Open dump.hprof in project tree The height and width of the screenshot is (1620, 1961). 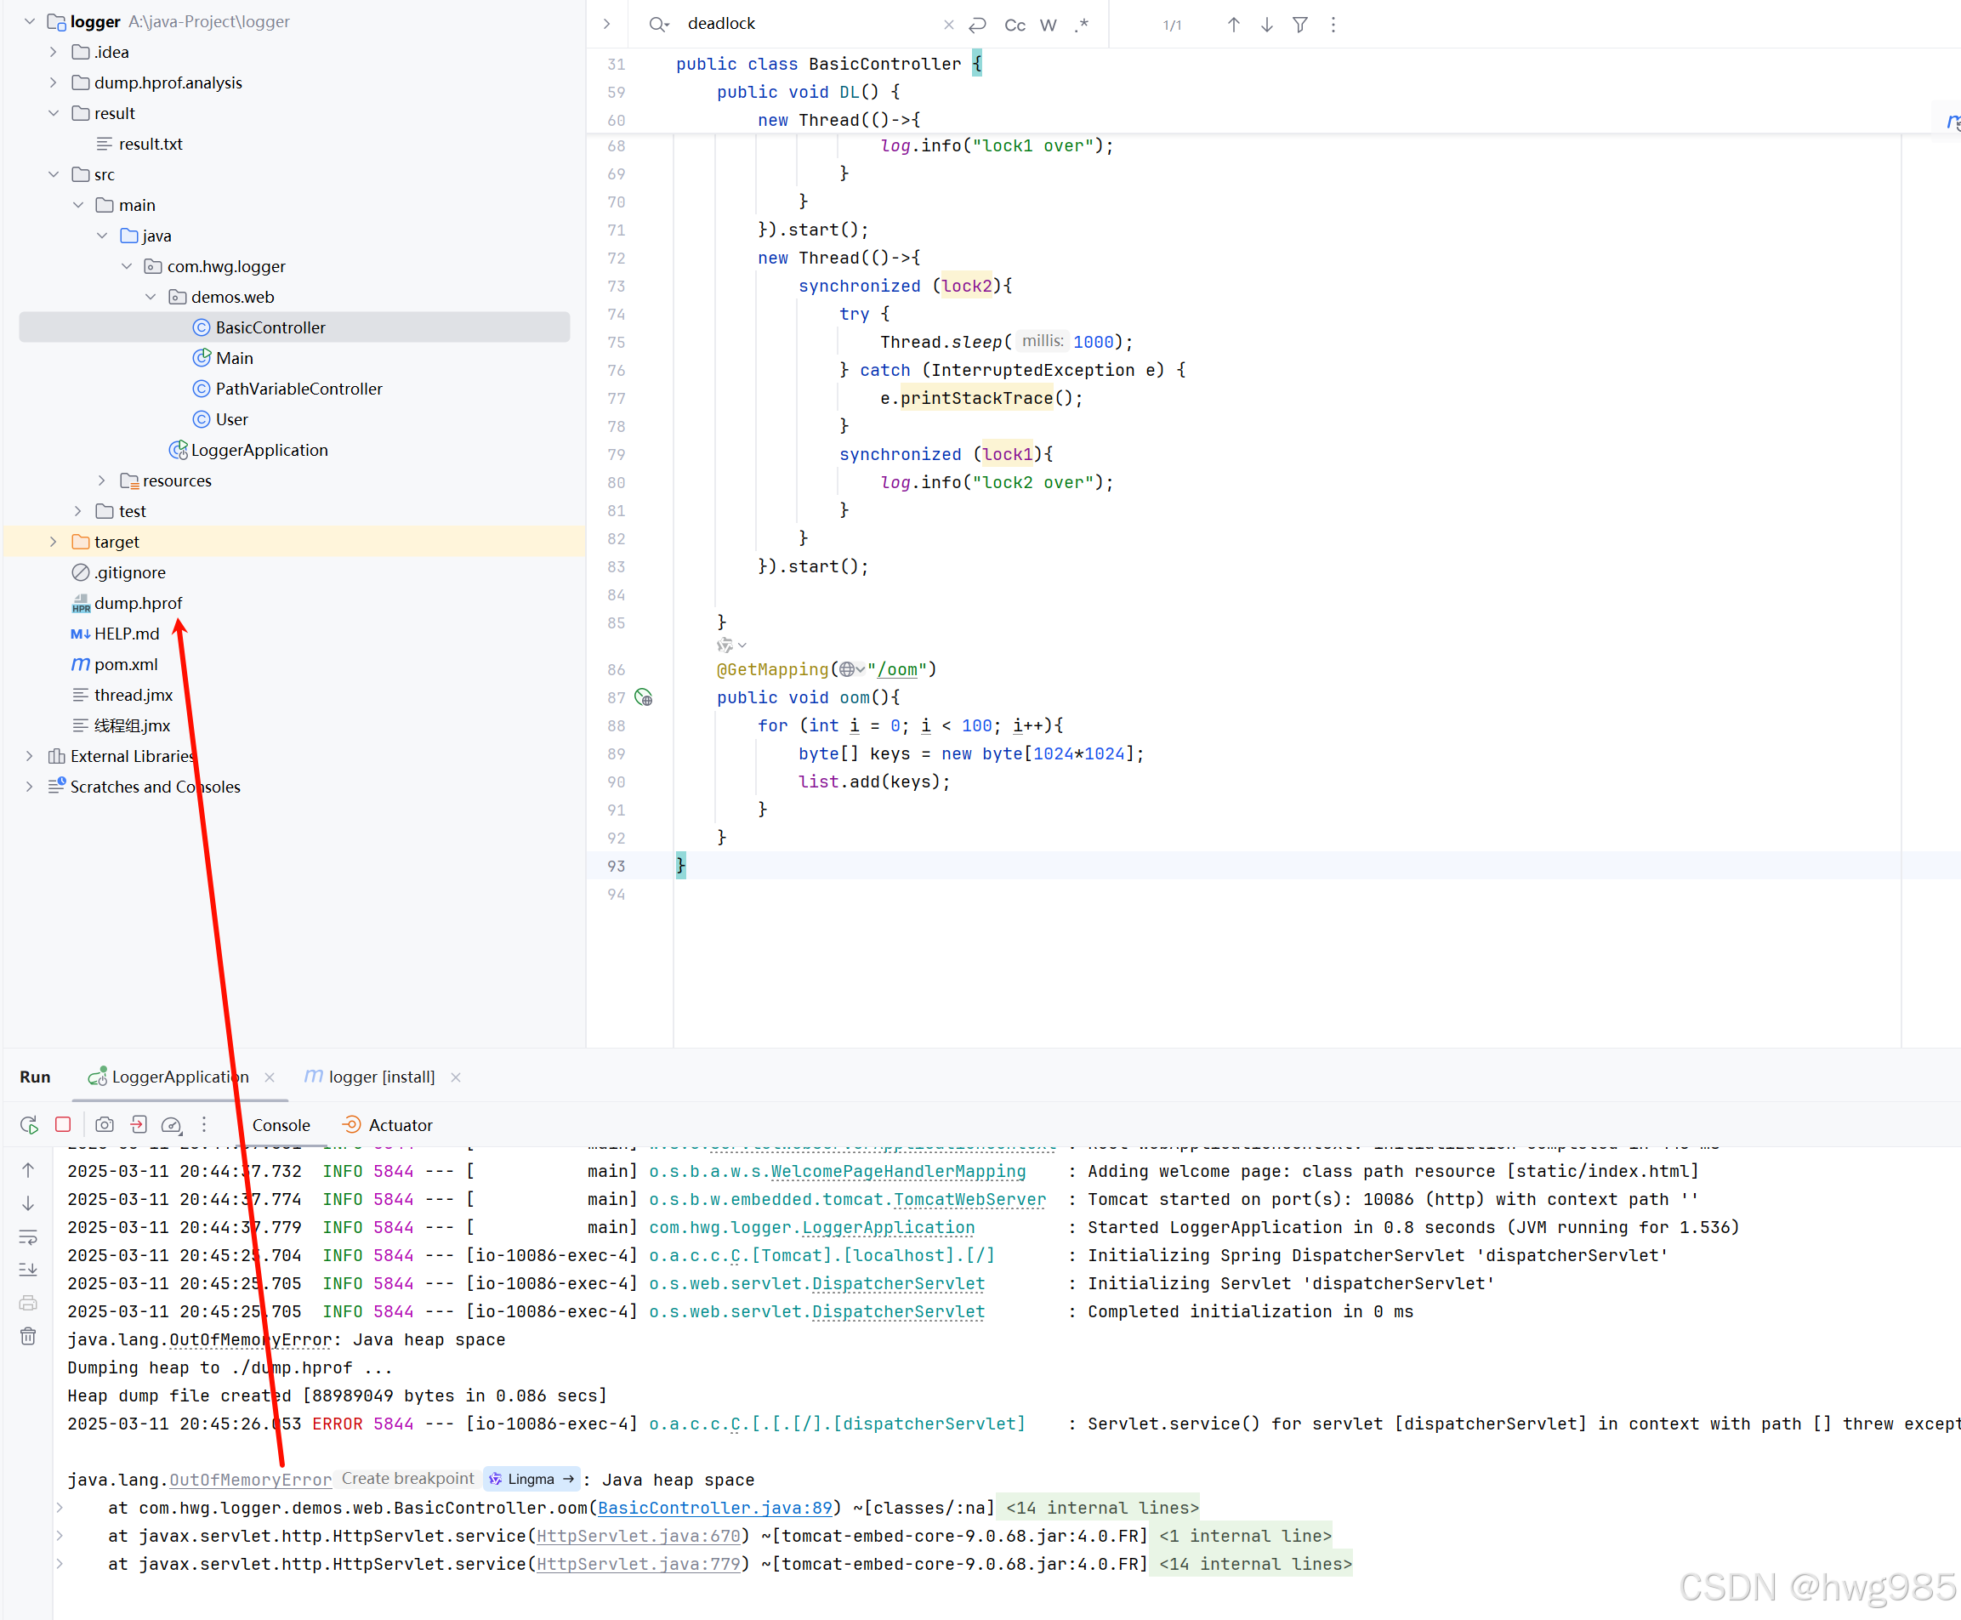[137, 604]
